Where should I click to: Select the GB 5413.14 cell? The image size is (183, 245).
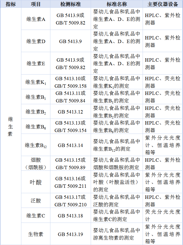pos(70,145)
